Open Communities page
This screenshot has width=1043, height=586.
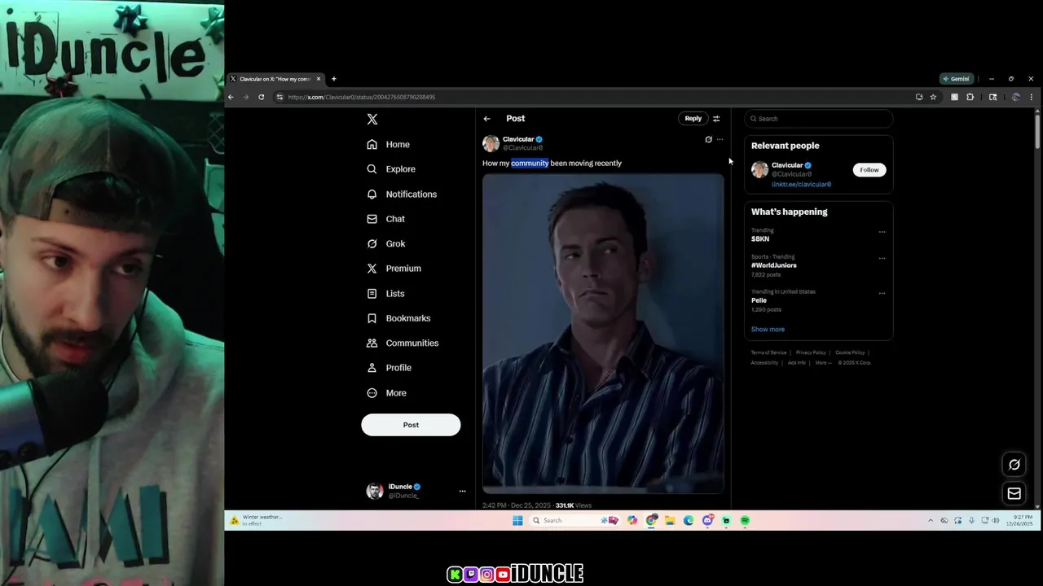point(403,343)
